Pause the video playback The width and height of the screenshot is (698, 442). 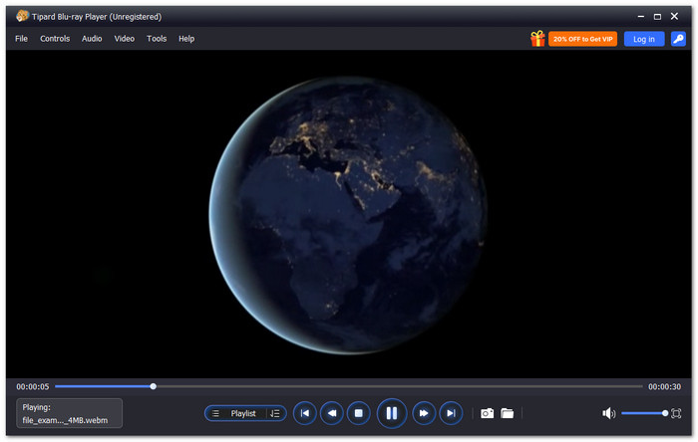(x=391, y=413)
